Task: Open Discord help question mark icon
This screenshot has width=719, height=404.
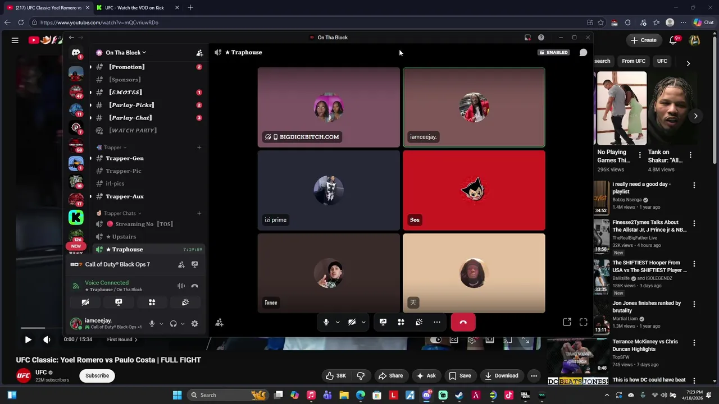Action: [541, 38]
